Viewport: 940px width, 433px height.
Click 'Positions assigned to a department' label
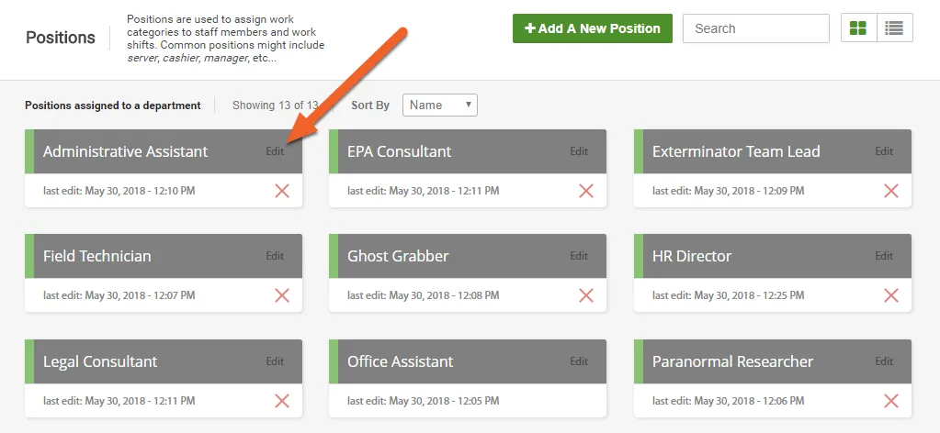click(113, 105)
